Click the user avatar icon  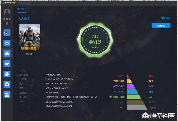pyautogui.click(x=7, y=12)
